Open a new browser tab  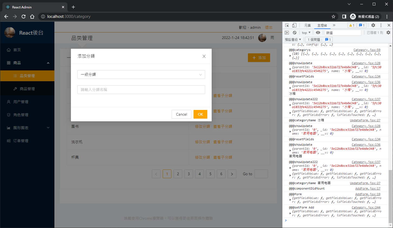coord(73,7)
